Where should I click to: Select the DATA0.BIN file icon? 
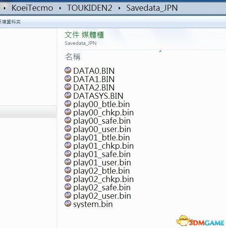68,70
